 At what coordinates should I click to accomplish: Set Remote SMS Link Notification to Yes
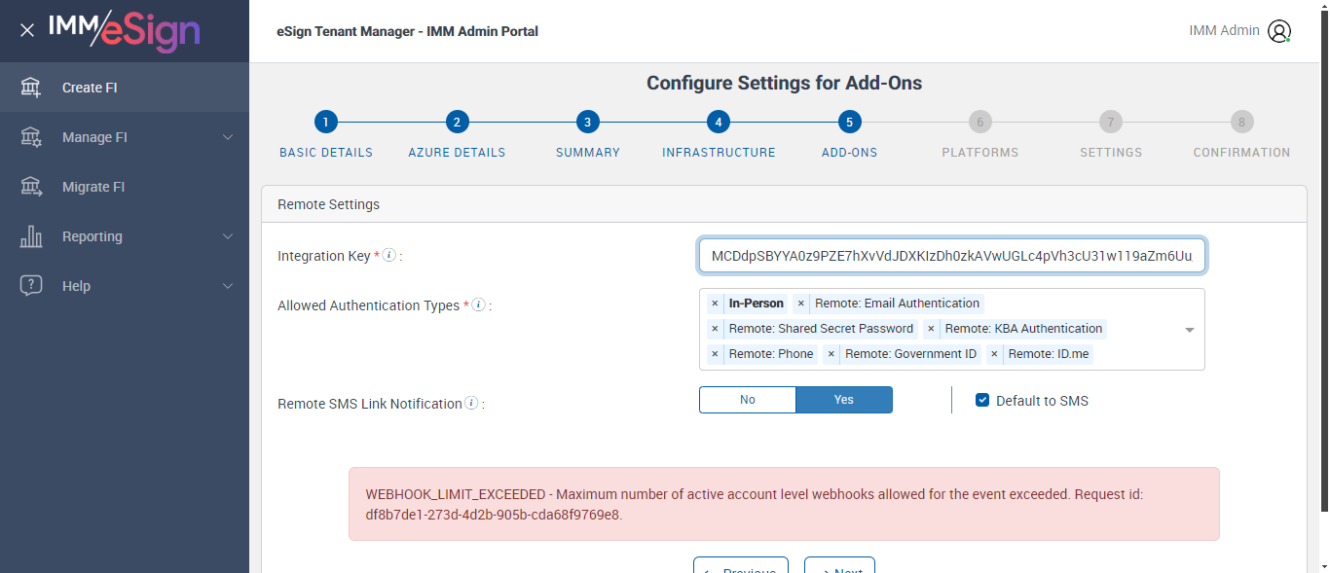(844, 400)
